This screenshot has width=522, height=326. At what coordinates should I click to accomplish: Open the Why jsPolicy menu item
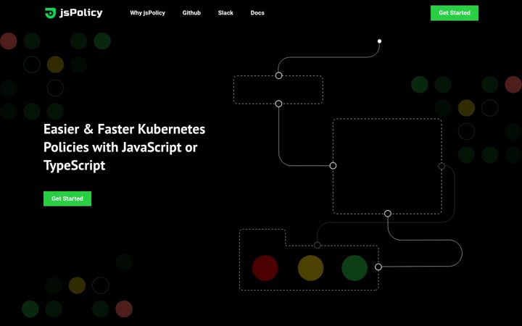point(147,13)
